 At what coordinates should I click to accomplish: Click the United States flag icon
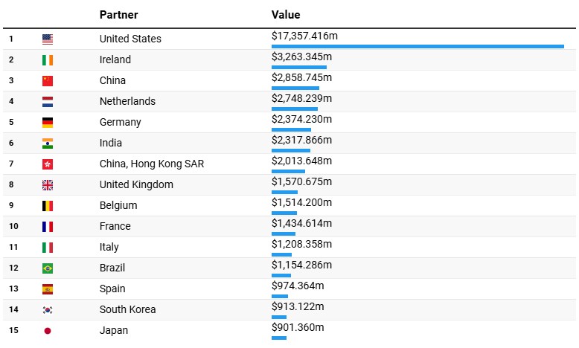tap(48, 39)
